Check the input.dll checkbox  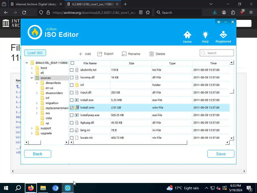(x=72, y=92)
